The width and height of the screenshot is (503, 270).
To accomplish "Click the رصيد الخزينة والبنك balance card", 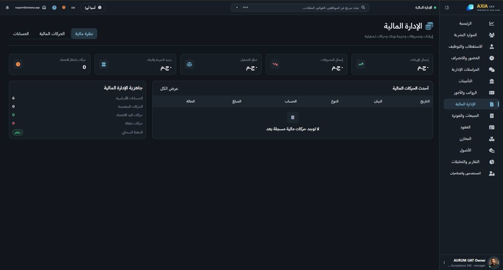I will pyautogui.click(x=135, y=64).
